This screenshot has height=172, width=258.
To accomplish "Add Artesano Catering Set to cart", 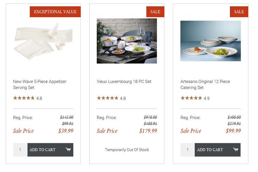I will click(x=217, y=150).
